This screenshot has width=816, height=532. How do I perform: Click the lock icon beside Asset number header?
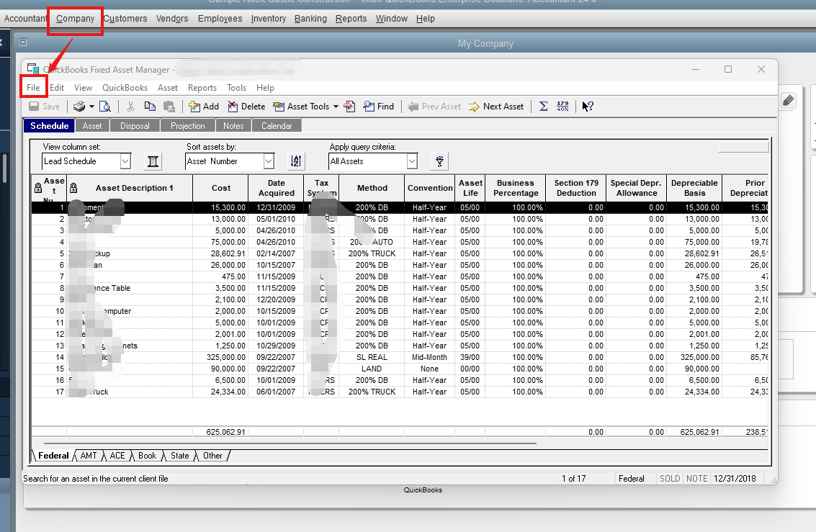tap(38, 188)
